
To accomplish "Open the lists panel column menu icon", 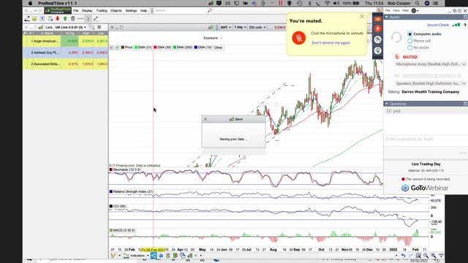I will (99, 27).
